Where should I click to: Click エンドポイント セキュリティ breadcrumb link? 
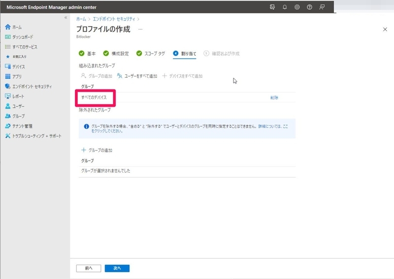pyautogui.click(x=114, y=19)
